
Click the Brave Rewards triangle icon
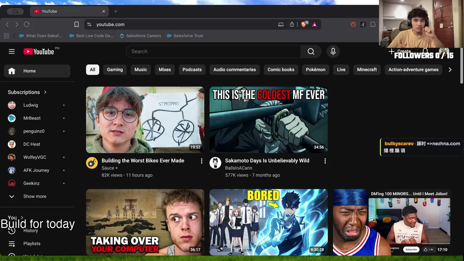(x=315, y=24)
